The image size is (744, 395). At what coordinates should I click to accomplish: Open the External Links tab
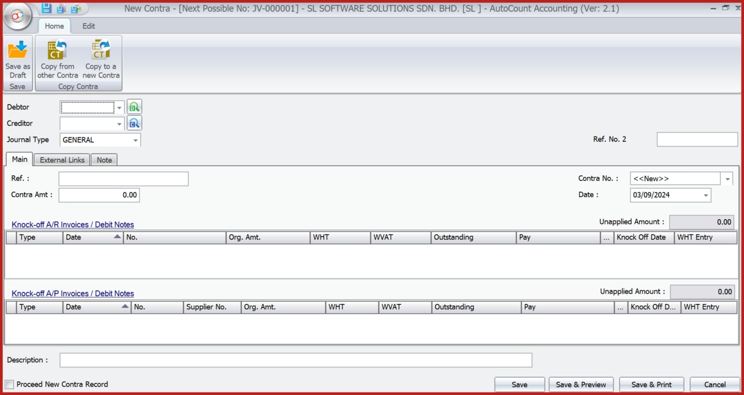click(62, 160)
